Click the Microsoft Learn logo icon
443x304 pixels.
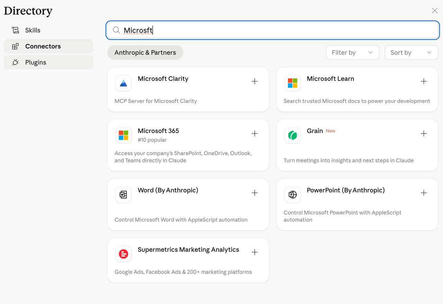[292, 83]
